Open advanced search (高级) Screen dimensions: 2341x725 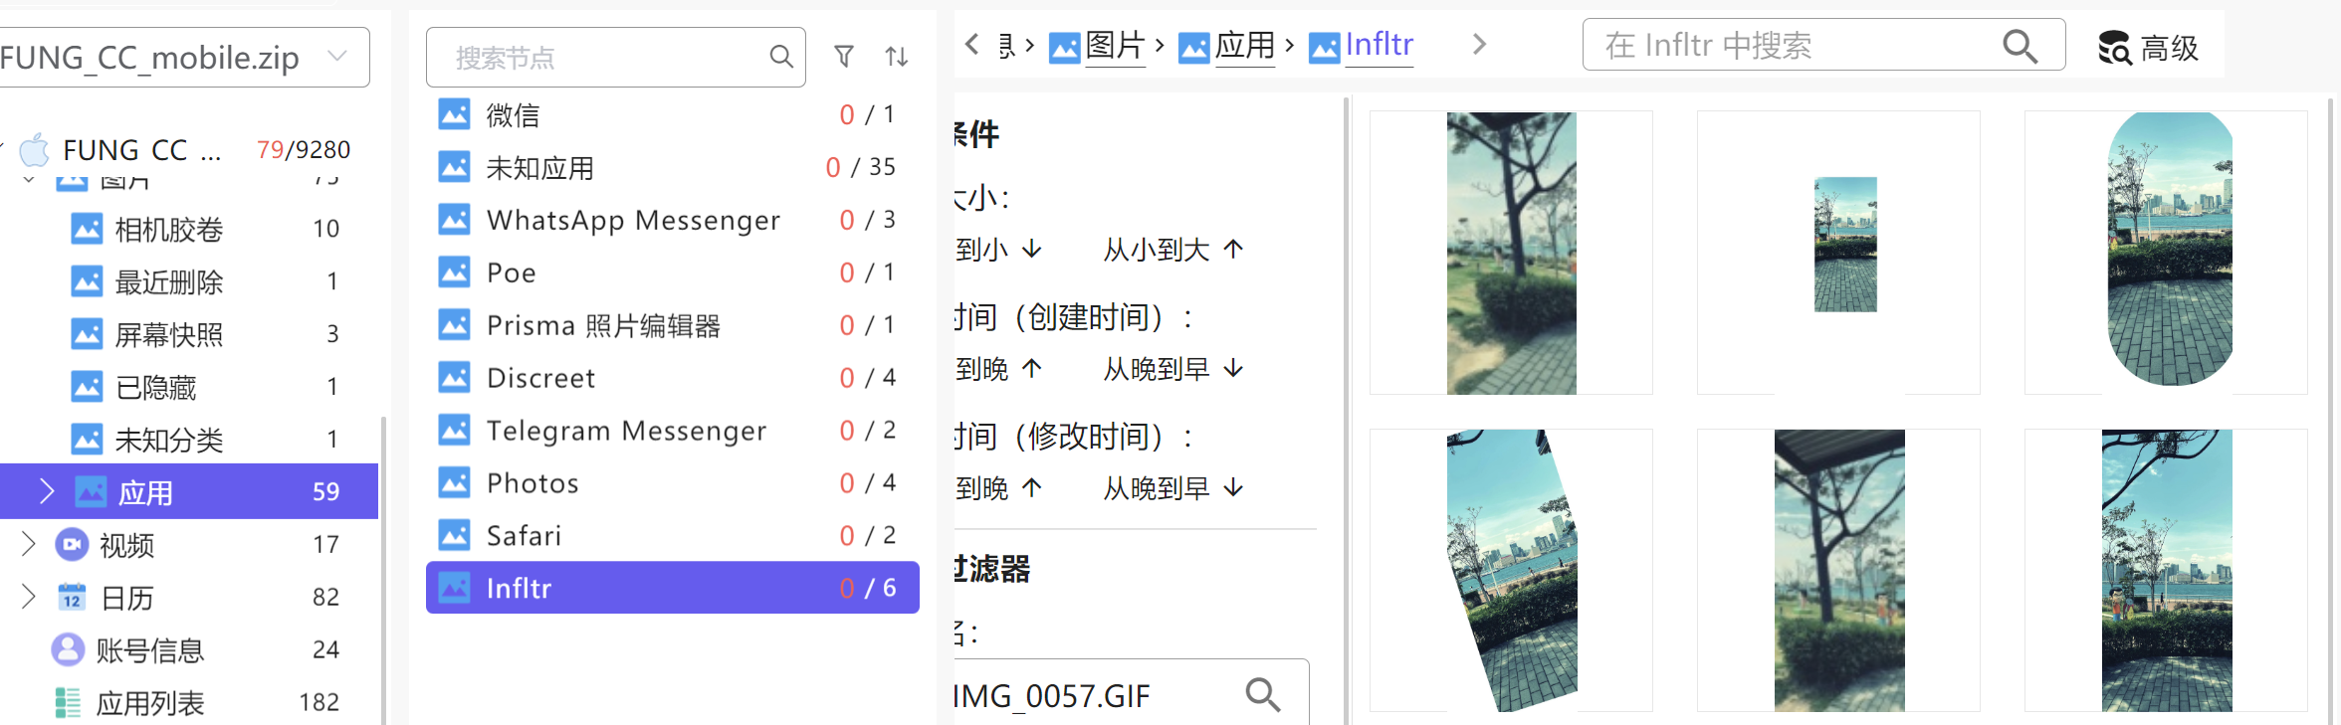click(2148, 47)
